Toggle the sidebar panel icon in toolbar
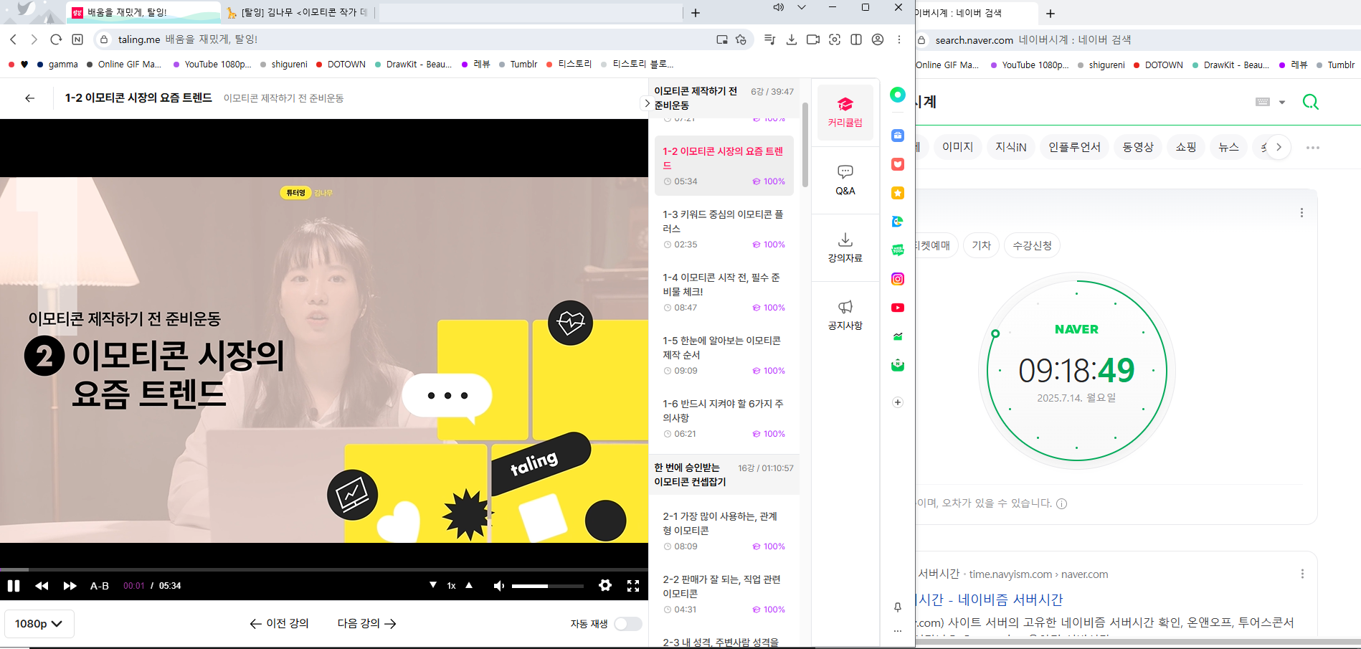 point(856,39)
